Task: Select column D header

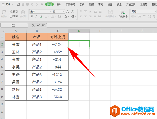Action: 79,31
